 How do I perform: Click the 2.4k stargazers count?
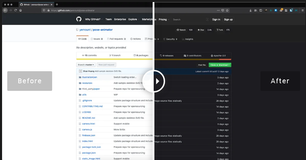(210, 30)
